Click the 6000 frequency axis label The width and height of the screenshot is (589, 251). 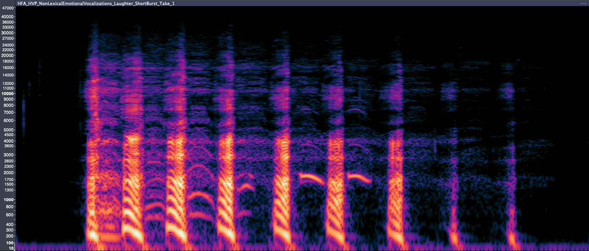[9, 121]
